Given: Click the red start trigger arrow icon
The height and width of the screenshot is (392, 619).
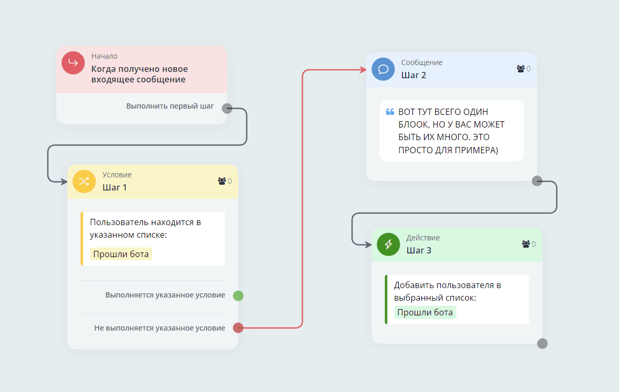Looking at the screenshot, I should [x=73, y=62].
